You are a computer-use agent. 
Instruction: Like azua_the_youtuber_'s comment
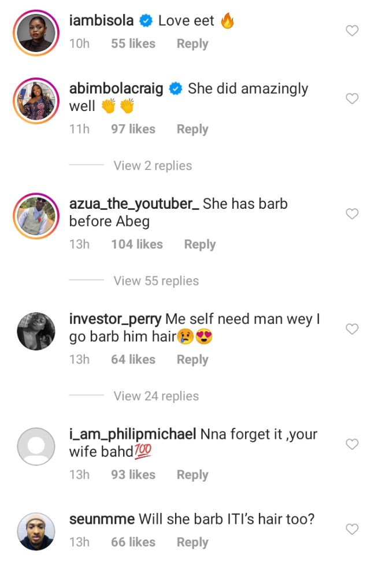coord(351,214)
